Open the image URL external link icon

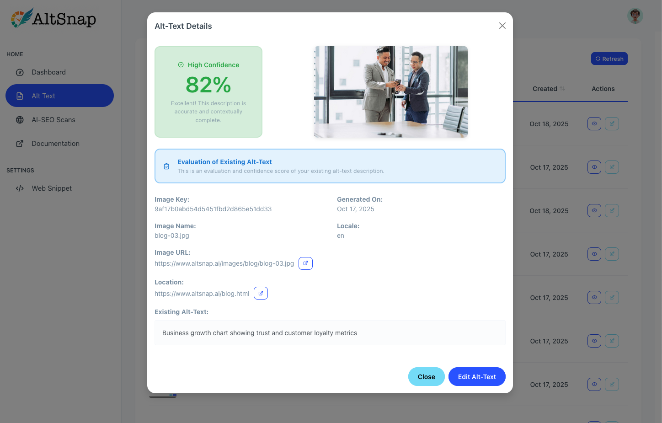click(x=305, y=263)
